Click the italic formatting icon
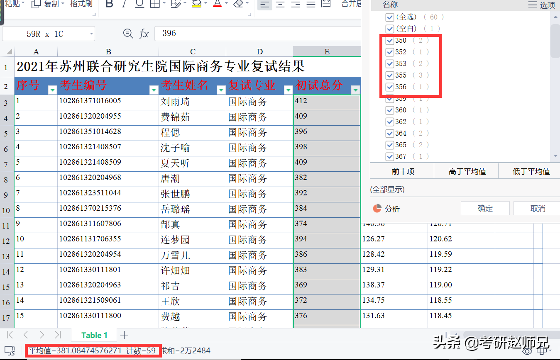The image size is (560, 360). tap(124, 4)
